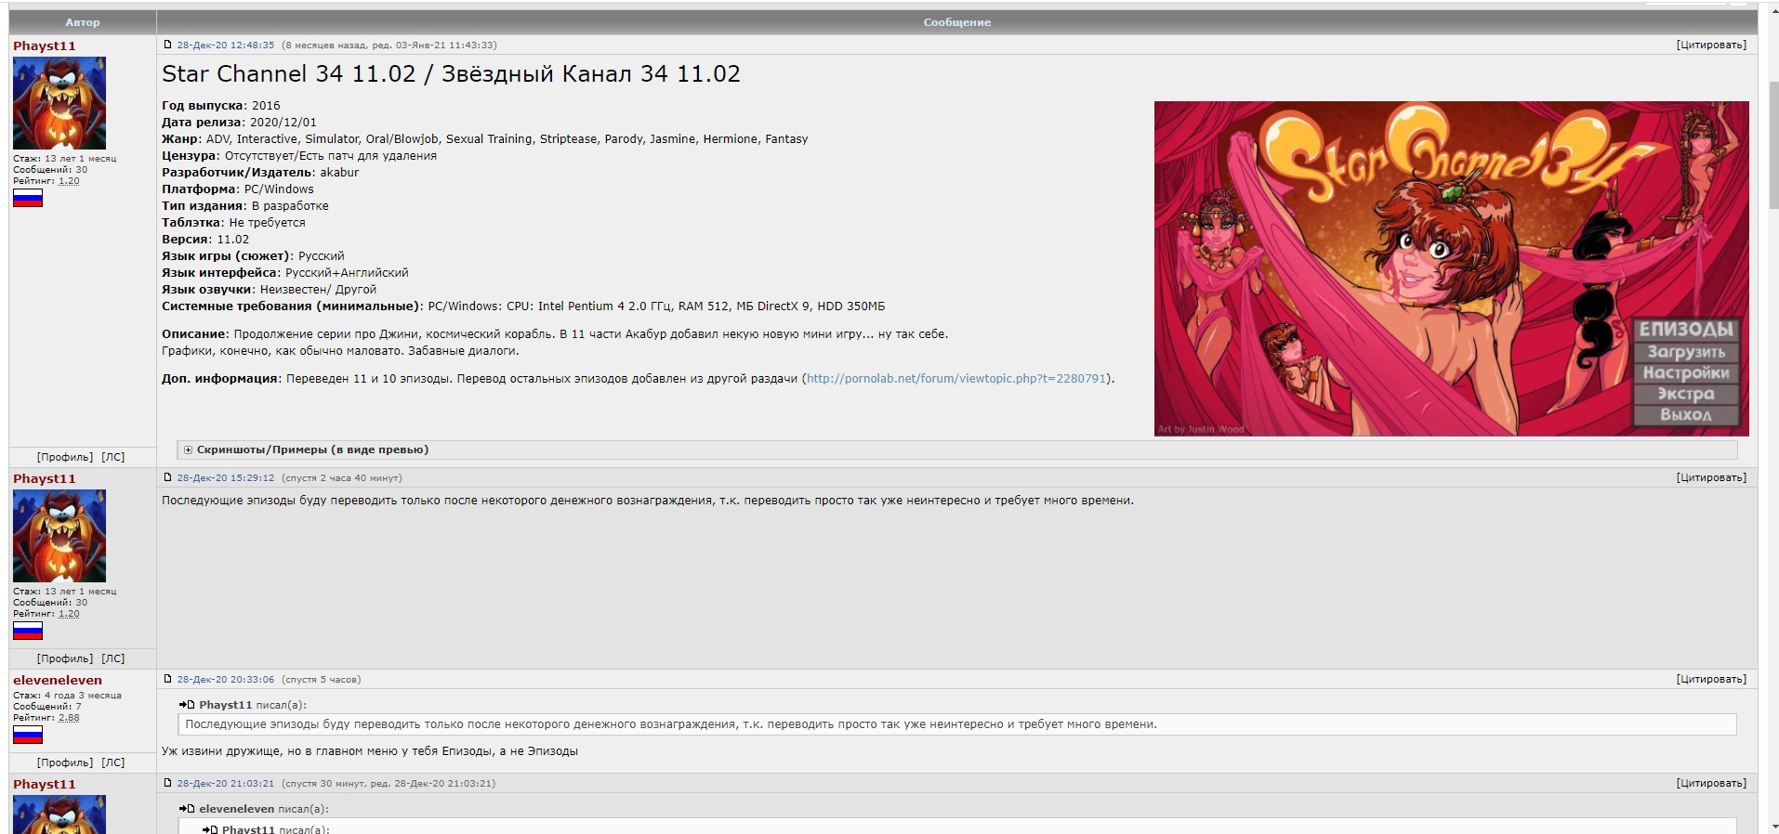Click the 'Системные требования (минимальные)' line
This screenshot has width=1779, height=834.
point(523,306)
